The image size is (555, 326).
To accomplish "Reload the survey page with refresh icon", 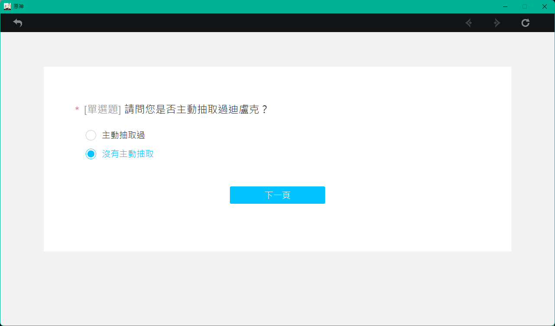I will pos(526,23).
